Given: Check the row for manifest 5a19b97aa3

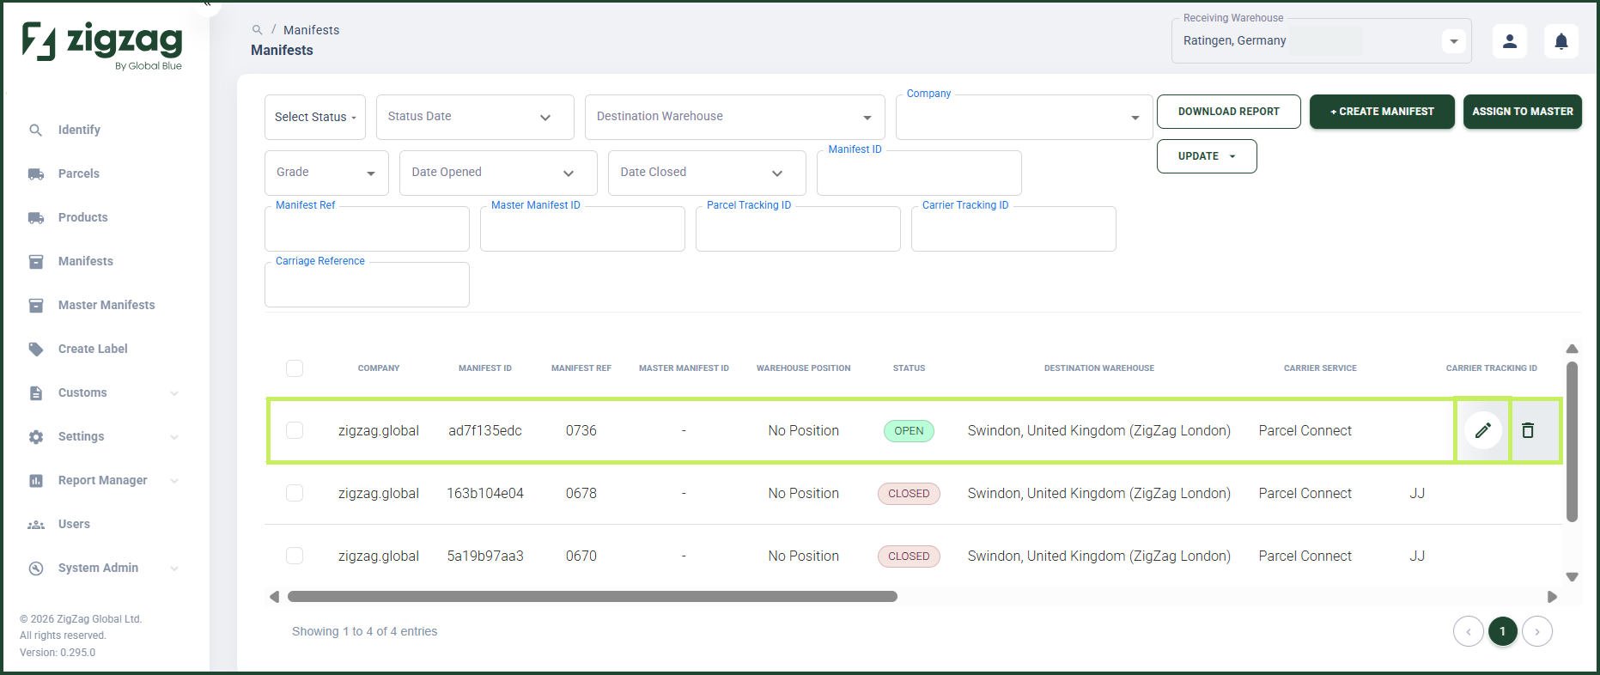Looking at the screenshot, I should point(295,556).
